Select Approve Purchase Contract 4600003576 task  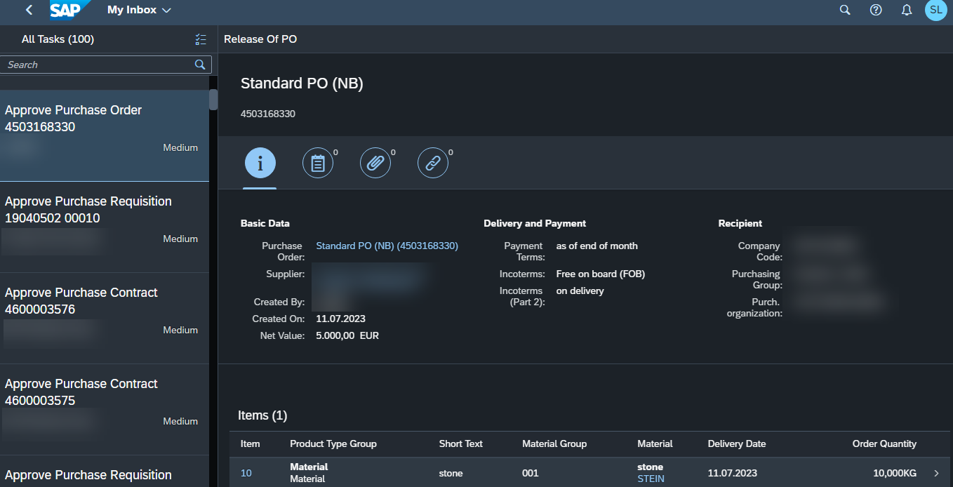coord(105,319)
